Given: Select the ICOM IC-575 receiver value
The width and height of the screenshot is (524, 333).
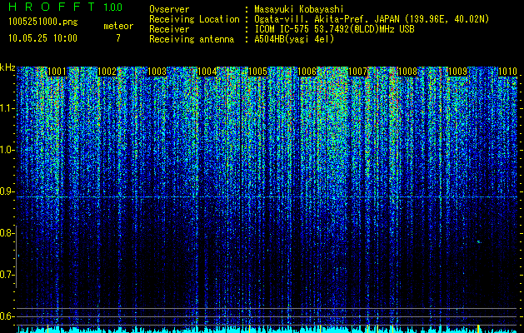Looking at the screenshot, I should click(x=334, y=29).
